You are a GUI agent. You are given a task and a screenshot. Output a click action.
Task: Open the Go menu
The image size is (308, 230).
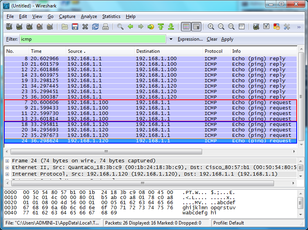50,16
